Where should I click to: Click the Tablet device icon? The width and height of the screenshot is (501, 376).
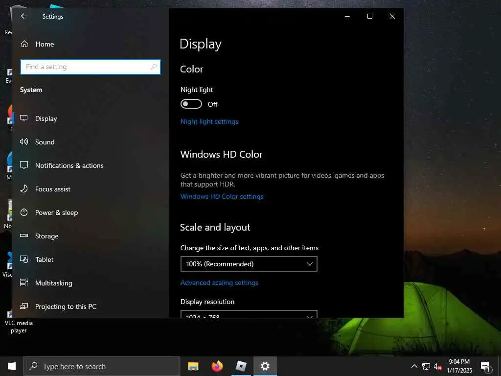coord(24,259)
